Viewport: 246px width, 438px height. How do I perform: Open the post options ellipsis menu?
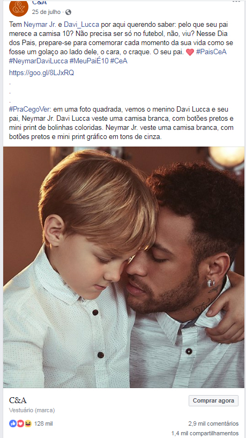(236, 2)
